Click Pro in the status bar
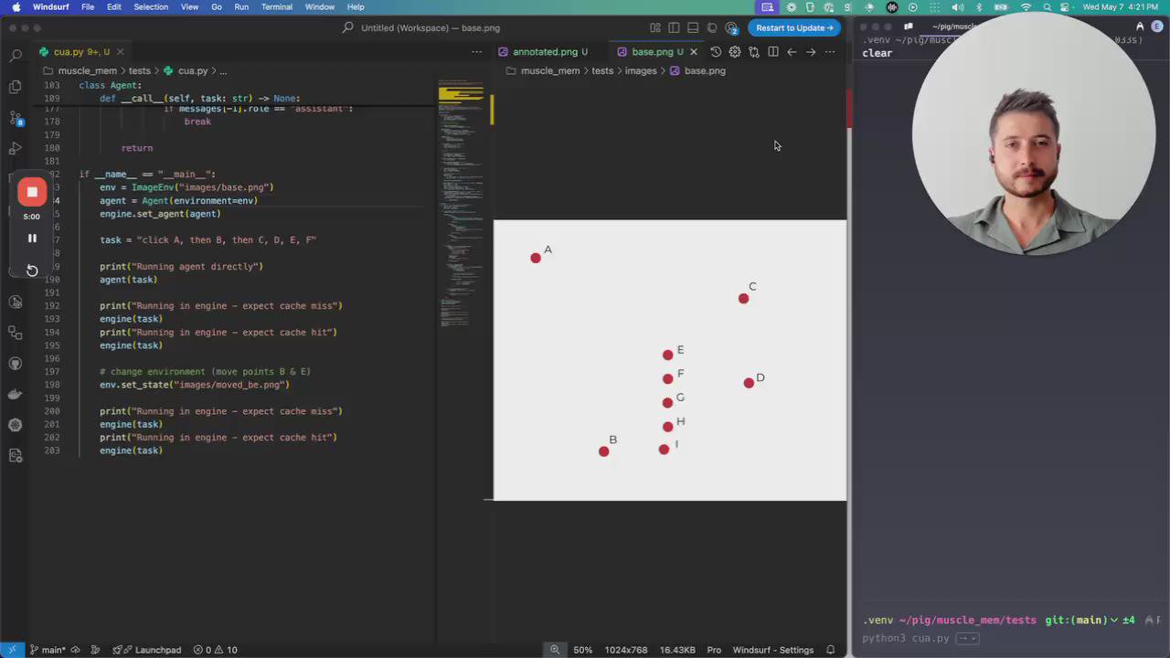The height and width of the screenshot is (658, 1170). (714, 650)
